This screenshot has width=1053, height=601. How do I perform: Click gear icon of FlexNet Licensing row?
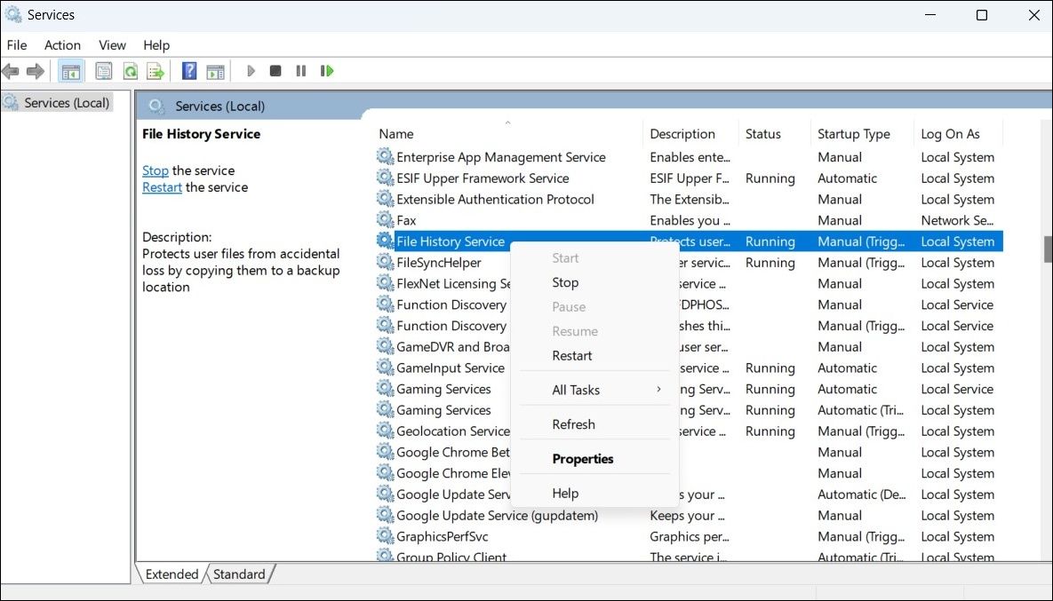(x=385, y=283)
